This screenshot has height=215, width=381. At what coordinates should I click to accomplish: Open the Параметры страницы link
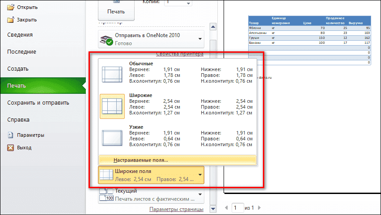[176, 209]
